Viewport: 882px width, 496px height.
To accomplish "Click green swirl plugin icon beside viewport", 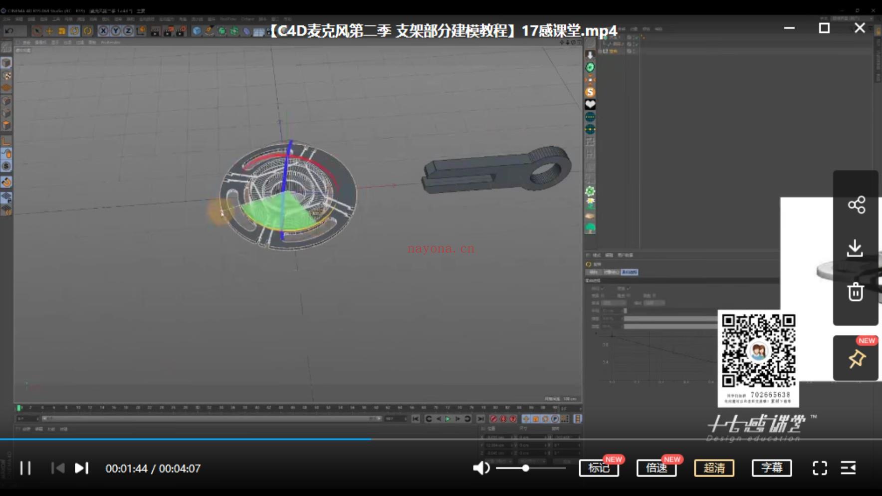I will [590, 67].
